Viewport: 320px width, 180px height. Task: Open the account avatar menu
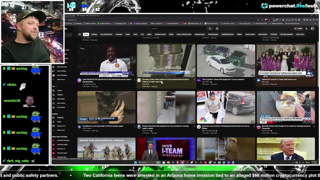(312, 28)
